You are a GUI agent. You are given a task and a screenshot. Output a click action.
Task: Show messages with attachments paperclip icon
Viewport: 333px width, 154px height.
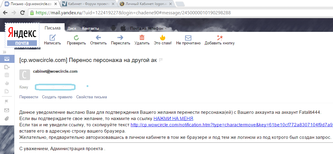coord(7,119)
